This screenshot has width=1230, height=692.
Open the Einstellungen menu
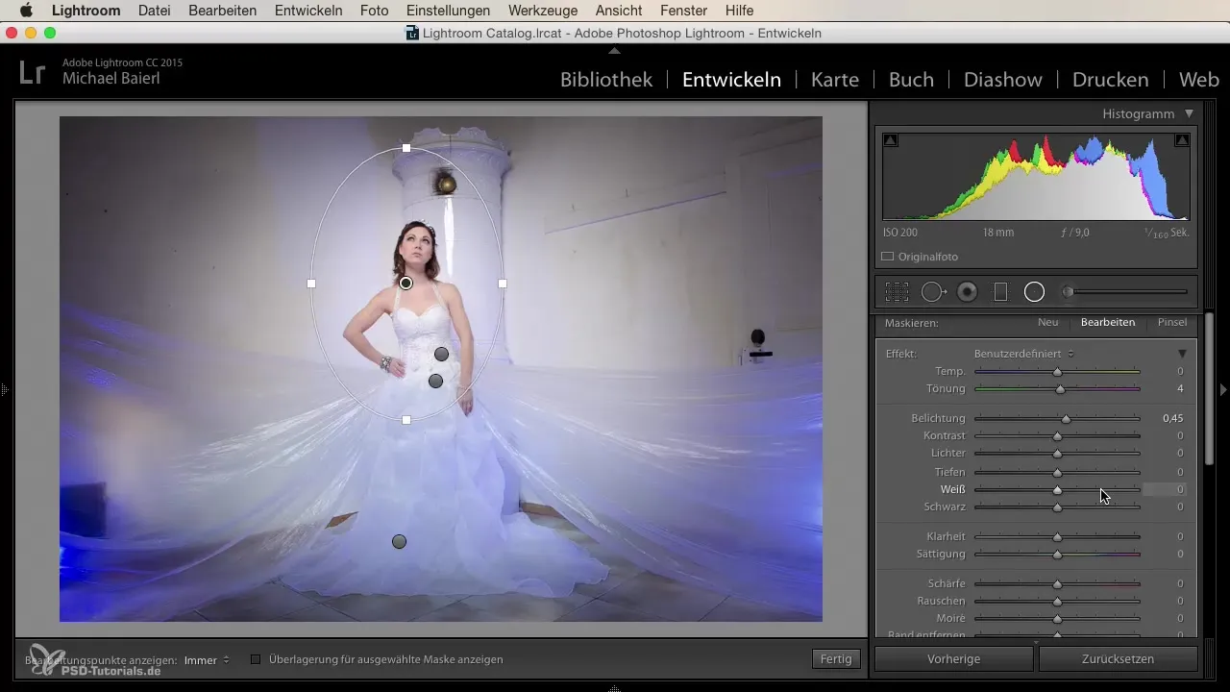click(x=448, y=11)
